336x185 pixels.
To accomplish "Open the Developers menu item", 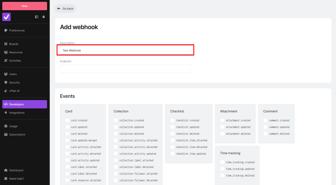I will tap(25, 104).
